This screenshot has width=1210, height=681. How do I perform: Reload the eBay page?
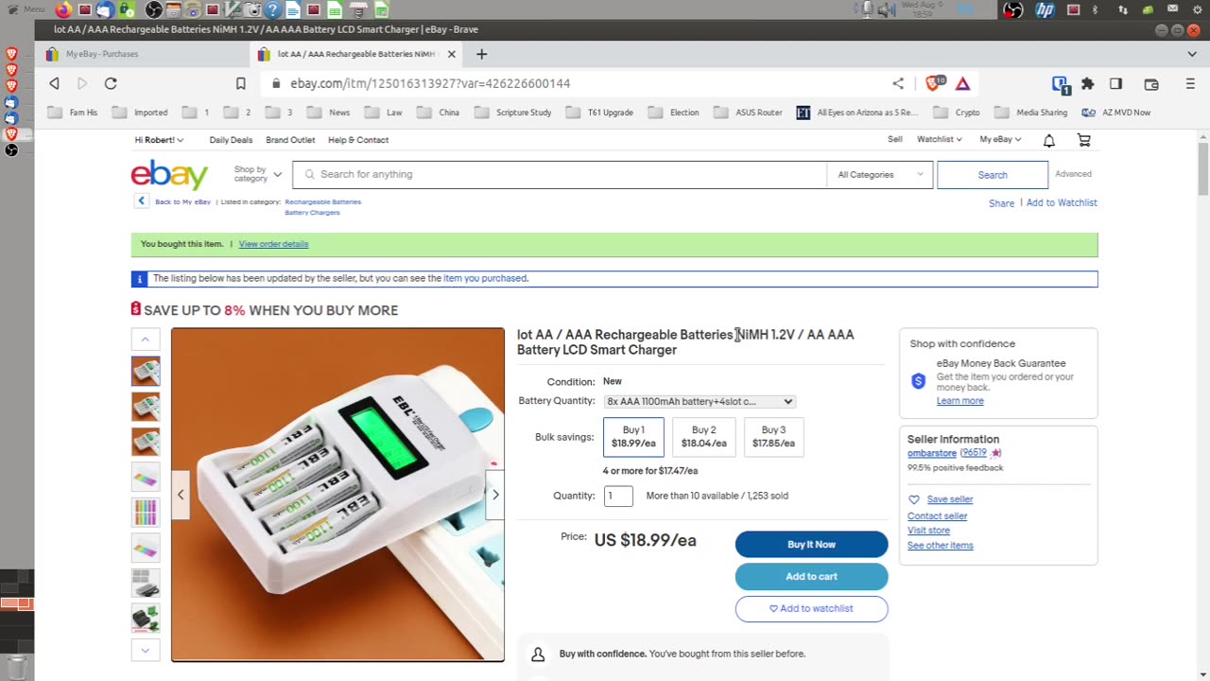coord(111,83)
